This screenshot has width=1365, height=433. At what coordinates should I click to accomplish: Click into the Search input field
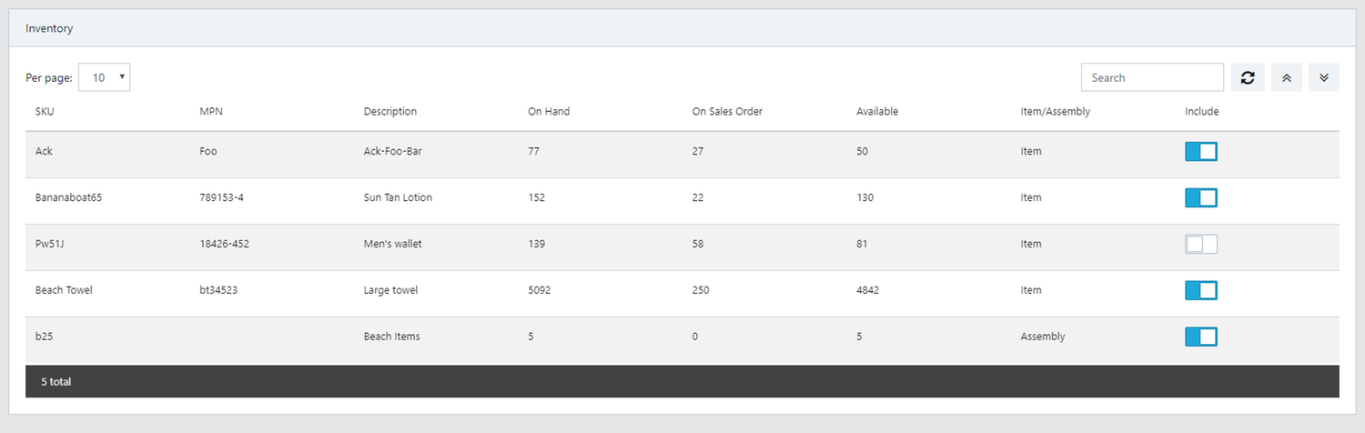click(1152, 77)
